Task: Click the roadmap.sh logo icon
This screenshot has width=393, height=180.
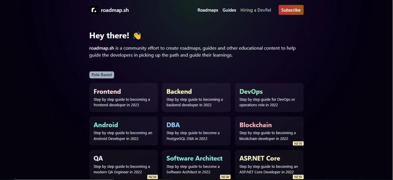Action: click(x=94, y=10)
